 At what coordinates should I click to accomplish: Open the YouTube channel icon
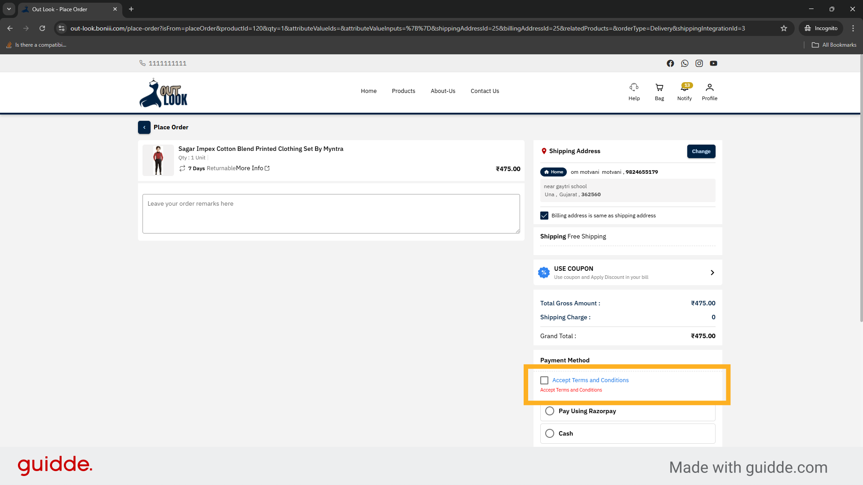[713, 63]
